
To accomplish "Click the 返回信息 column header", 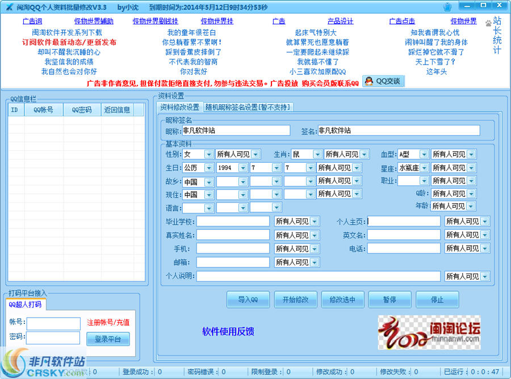I will click(117, 110).
